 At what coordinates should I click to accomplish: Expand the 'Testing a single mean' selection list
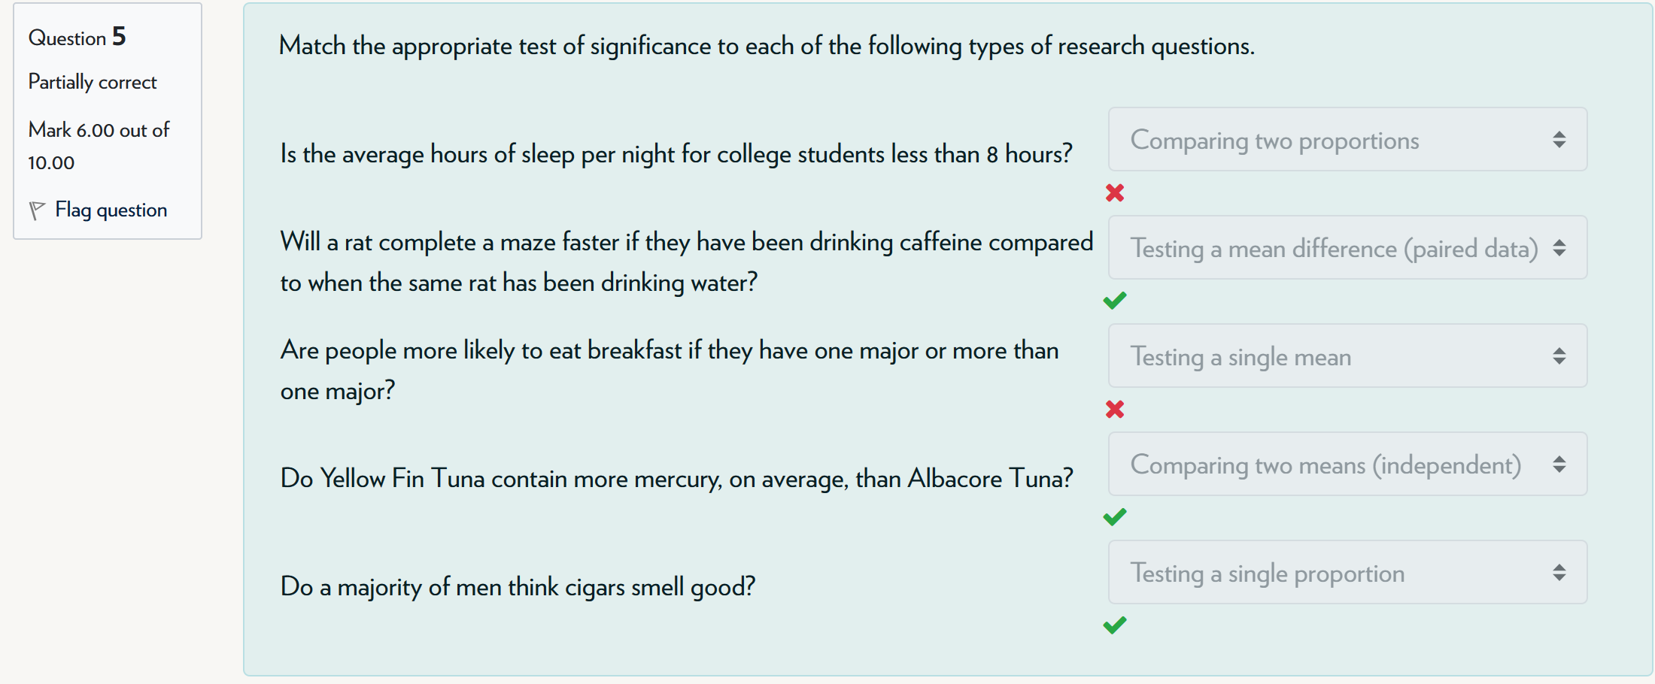click(x=1347, y=356)
